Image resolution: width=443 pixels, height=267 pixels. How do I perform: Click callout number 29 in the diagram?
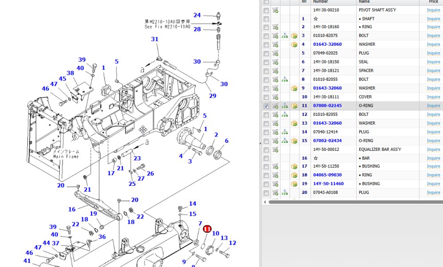213,96
